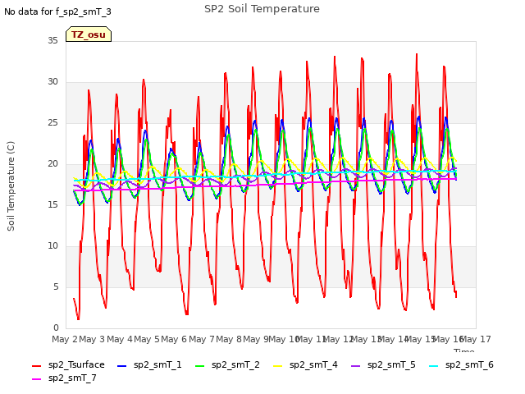Click the 10 y-axis tick label

click(x=52, y=245)
